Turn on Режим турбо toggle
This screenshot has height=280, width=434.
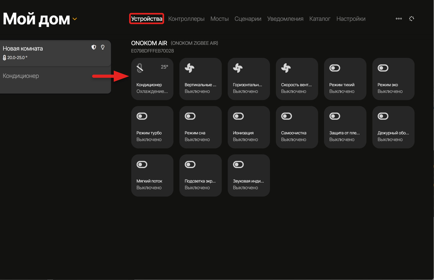142,116
